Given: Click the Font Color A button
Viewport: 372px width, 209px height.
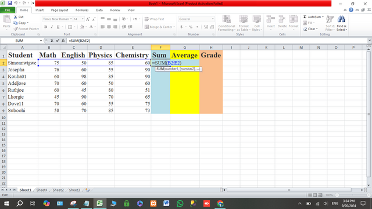Looking at the screenshot, I should [x=91, y=27].
